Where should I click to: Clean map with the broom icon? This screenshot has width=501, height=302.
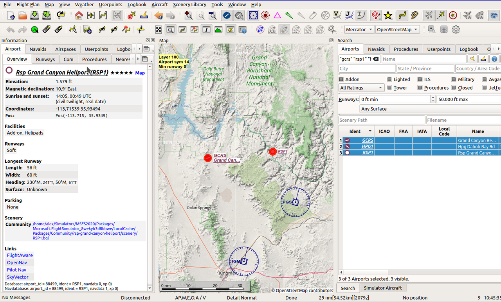[x=144, y=16]
